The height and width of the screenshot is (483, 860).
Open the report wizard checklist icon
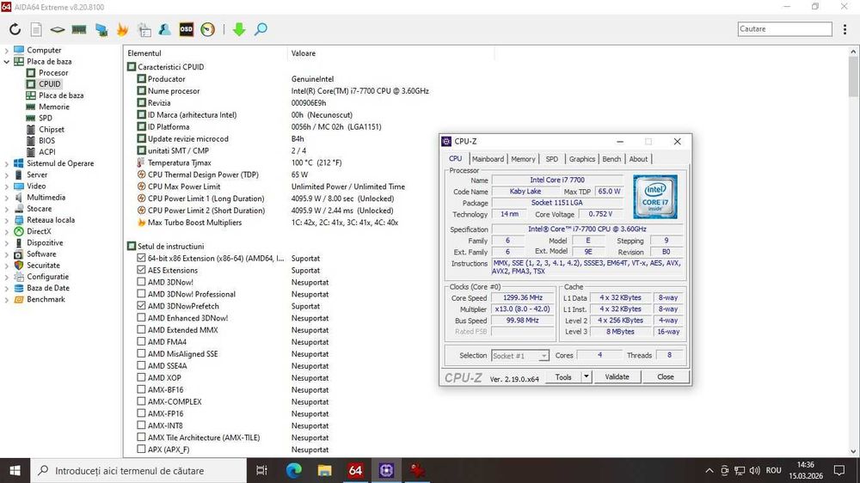click(x=144, y=29)
